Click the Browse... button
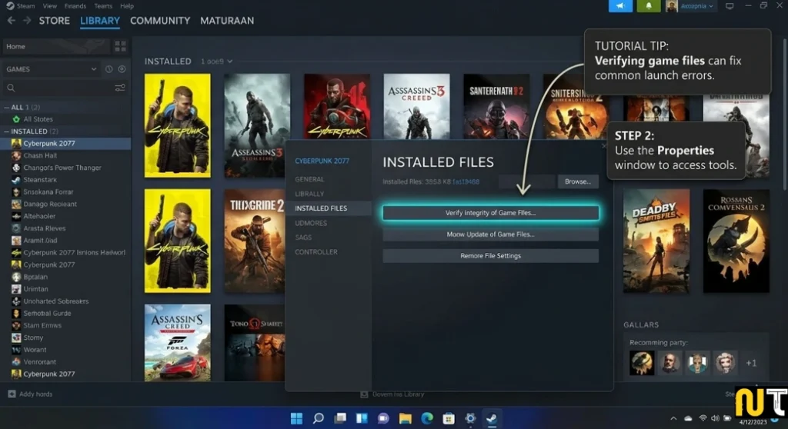The image size is (788, 429). (578, 181)
